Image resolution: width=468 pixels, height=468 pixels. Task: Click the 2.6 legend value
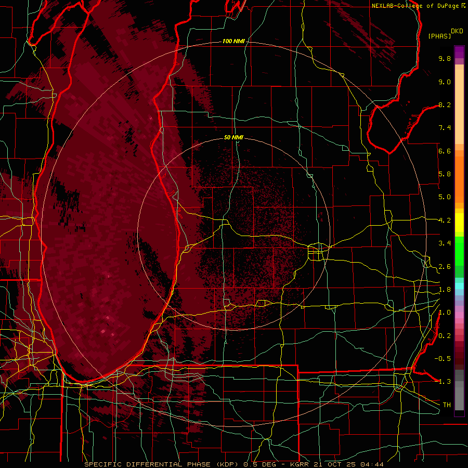(x=445, y=267)
